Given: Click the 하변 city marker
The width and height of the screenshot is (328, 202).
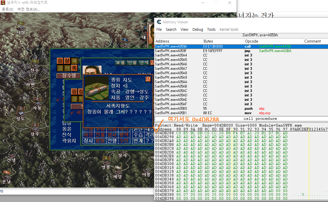Looking at the screenshot, I should (x=30, y=80).
